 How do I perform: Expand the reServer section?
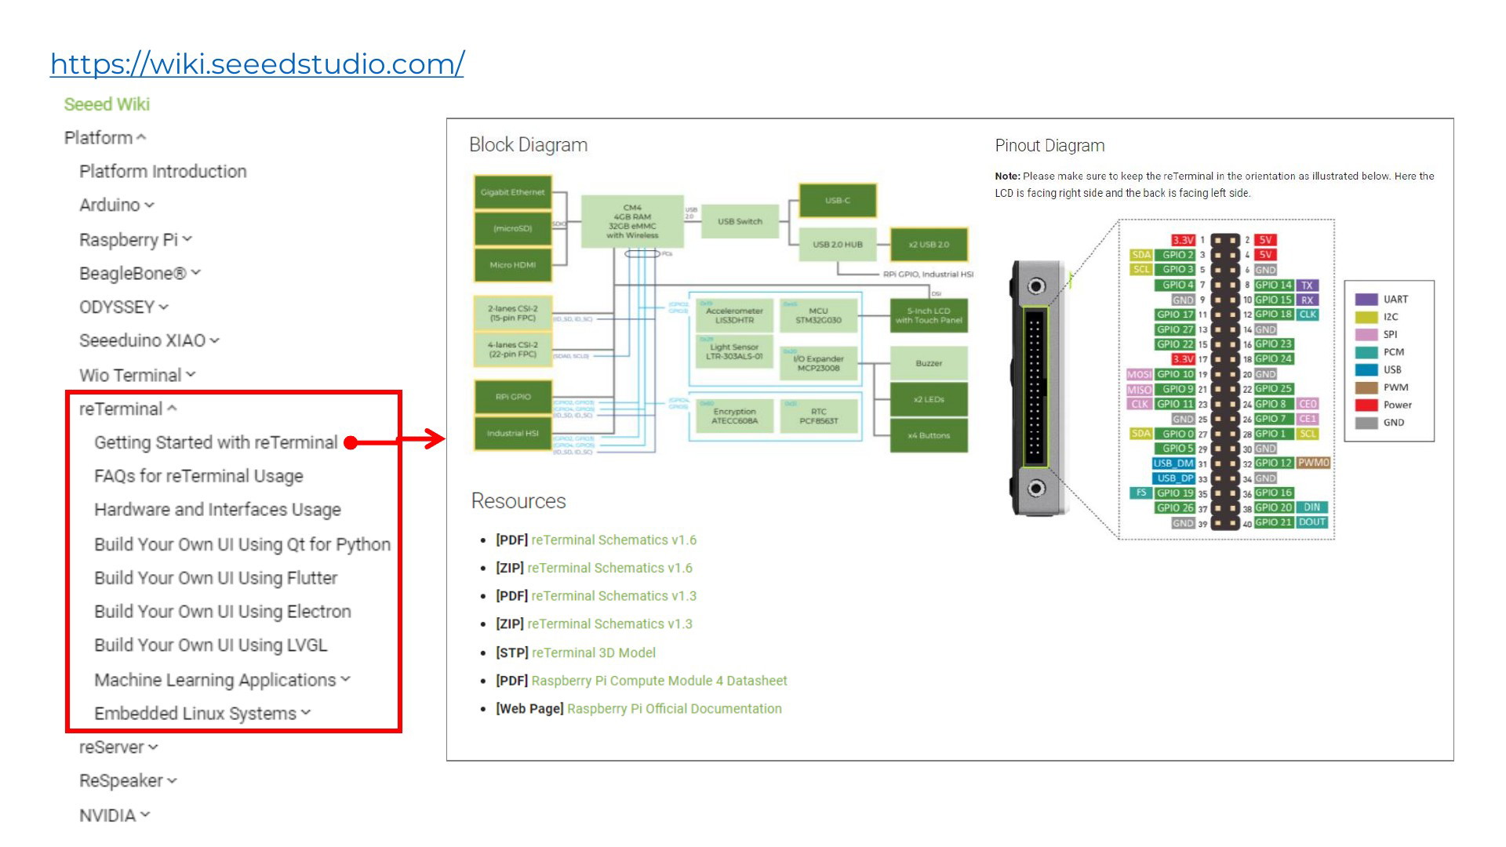[118, 747]
